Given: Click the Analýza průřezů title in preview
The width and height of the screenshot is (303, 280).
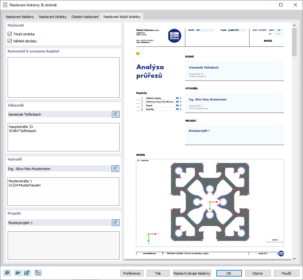Looking at the screenshot, I should click(150, 71).
